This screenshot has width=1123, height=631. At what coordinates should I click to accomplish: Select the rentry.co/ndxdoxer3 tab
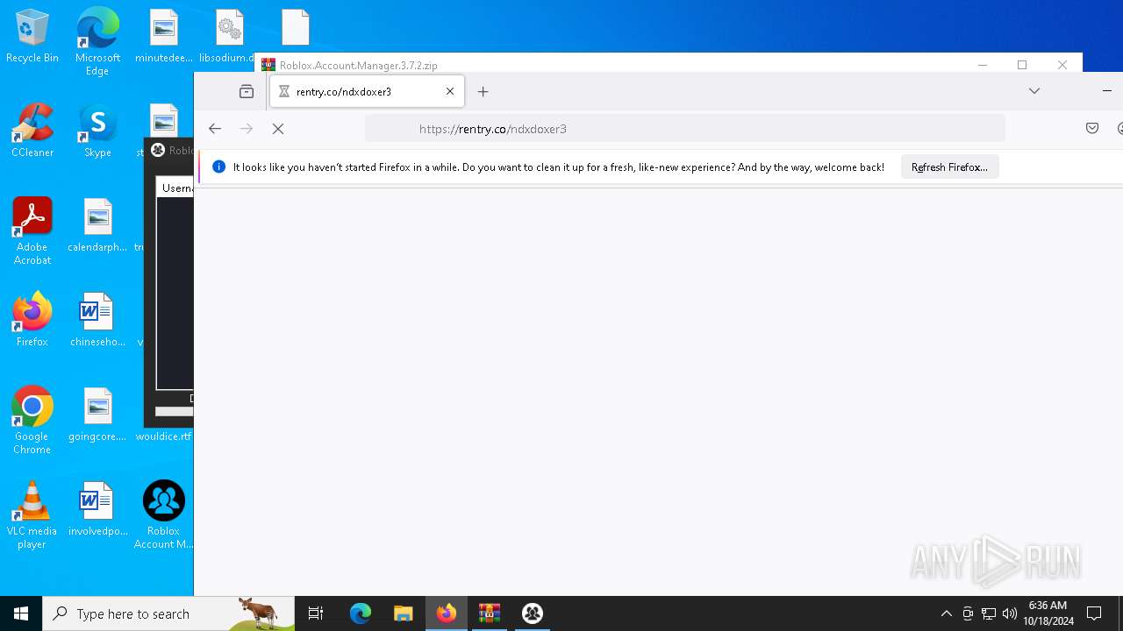[x=367, y=91]
